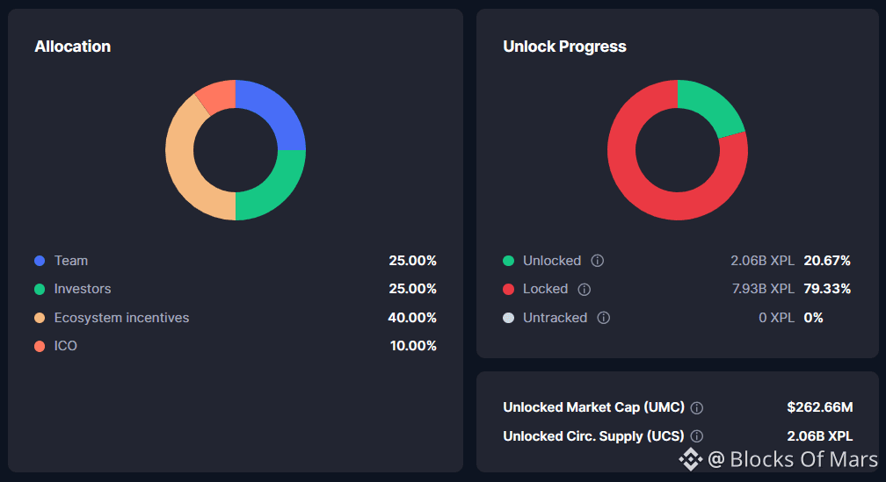This screenshot has height=482, width=886.
Task: Open Unlocked Market Cap (UMC) info tooltip icon
Action: point(697,408)
